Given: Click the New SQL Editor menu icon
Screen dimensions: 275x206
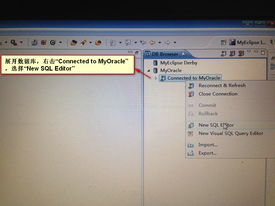Looking at the screenshot, I should point(191,125).
